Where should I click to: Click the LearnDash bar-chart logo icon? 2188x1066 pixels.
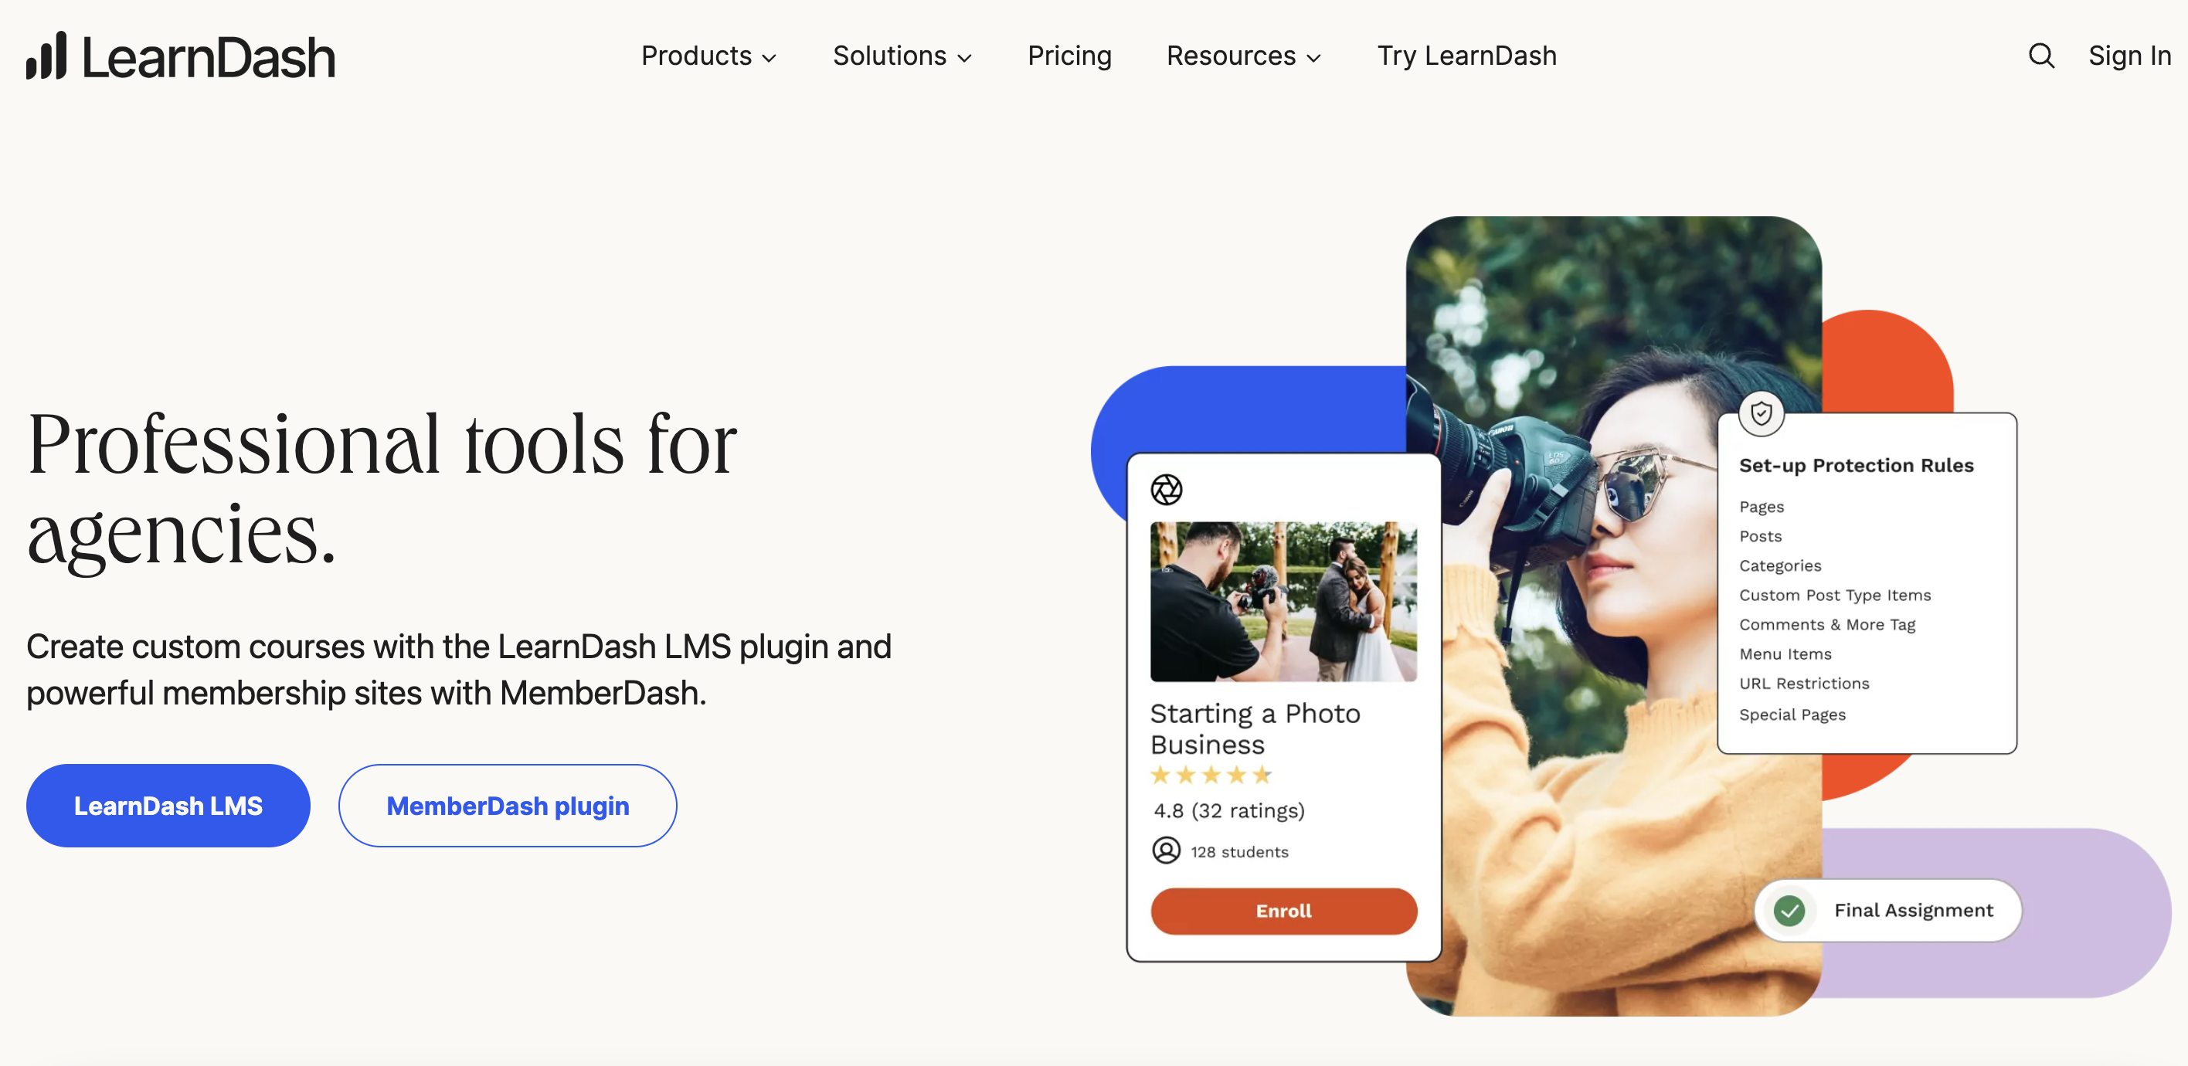pyautogui.click(x=46, y=55)
